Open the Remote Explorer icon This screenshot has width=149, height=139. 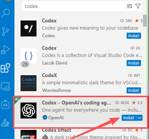(x=5, y=86)
